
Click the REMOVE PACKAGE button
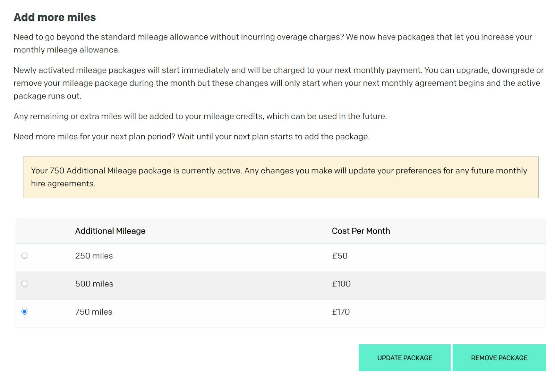pyautogui.click(x=499, y=358)
